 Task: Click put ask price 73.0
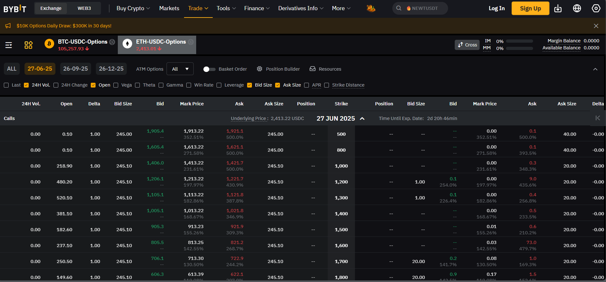click(531, 242)
